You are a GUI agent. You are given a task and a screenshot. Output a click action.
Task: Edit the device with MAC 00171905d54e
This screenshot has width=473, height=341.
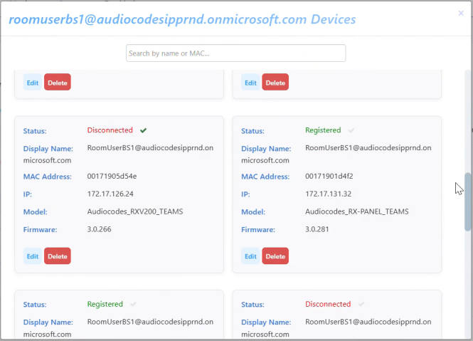coord(33,256)
